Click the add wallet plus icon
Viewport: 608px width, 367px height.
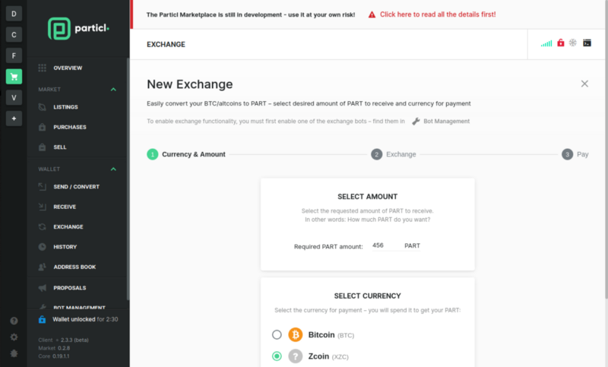(x=14, y=119)
